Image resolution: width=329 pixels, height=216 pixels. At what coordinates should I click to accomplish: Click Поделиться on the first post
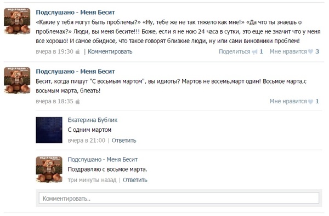click(x=234, y=51)
